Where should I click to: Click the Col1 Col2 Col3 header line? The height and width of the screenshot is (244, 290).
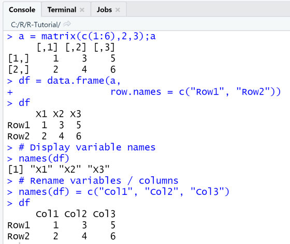pos(76,214)
